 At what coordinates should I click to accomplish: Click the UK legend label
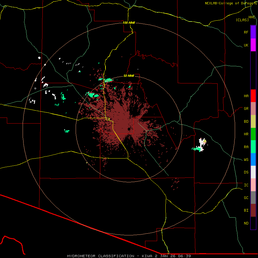[246, 45]
